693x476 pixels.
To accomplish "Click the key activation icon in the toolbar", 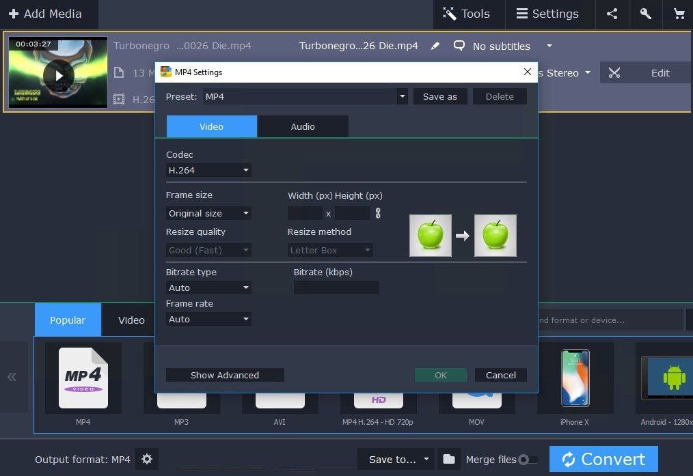I will point(645,14).
